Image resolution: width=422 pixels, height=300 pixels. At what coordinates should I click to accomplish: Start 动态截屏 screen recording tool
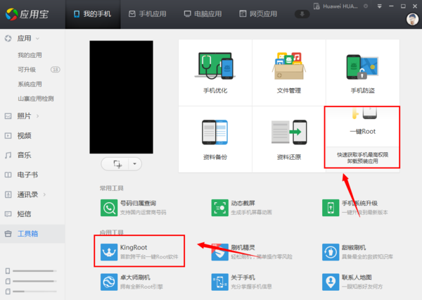click(221, 208)
